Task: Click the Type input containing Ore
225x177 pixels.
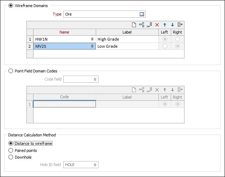Action: [x=105, y=14]
